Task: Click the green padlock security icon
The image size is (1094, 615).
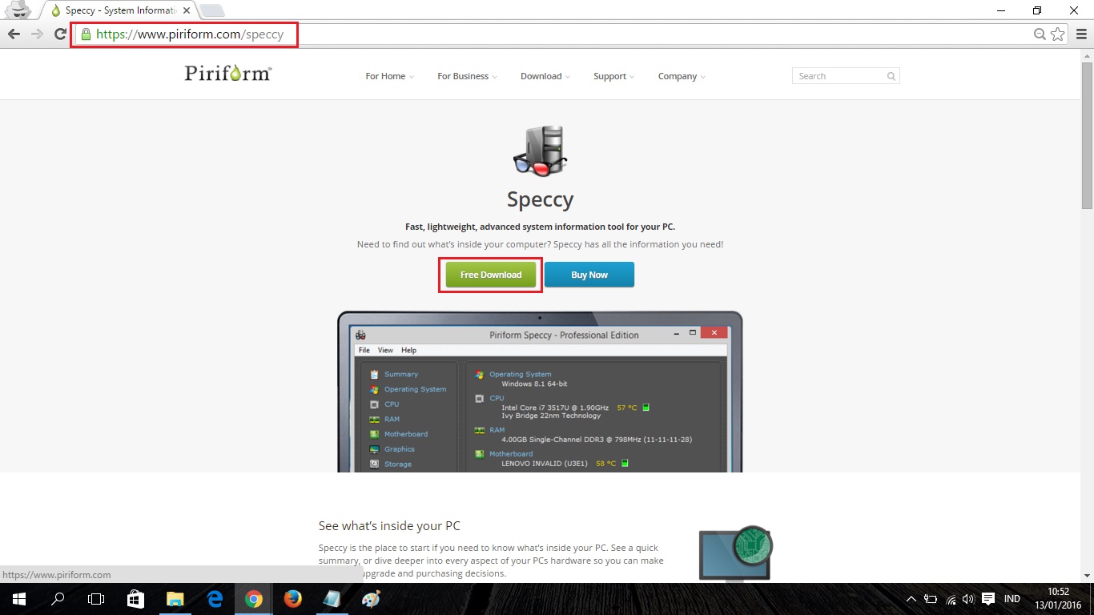Action: [86, 34]
